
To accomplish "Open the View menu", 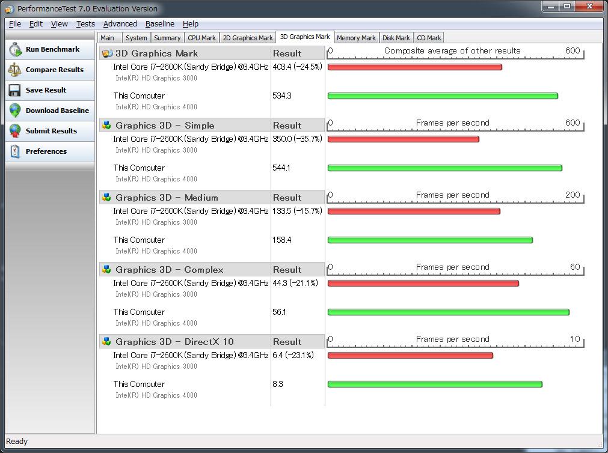I will [60, 24].
